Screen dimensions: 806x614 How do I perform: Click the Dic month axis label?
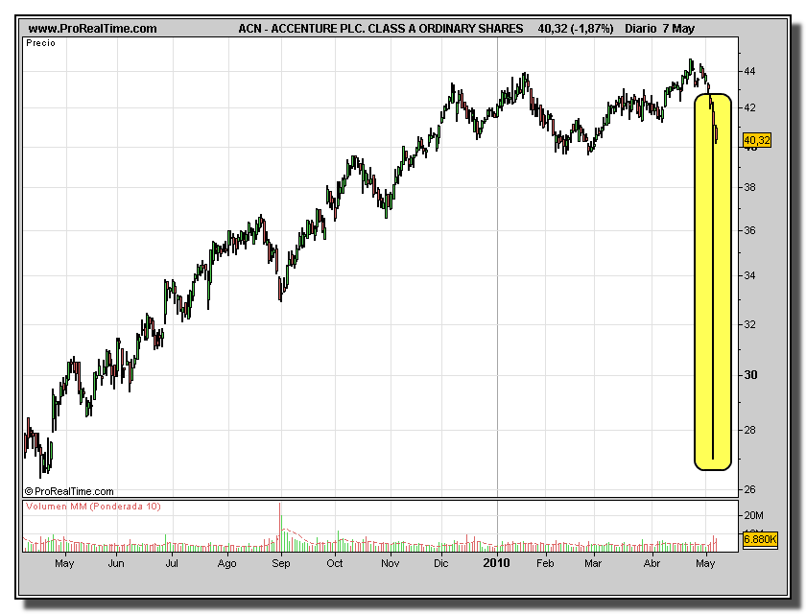(x=441, y=564)
